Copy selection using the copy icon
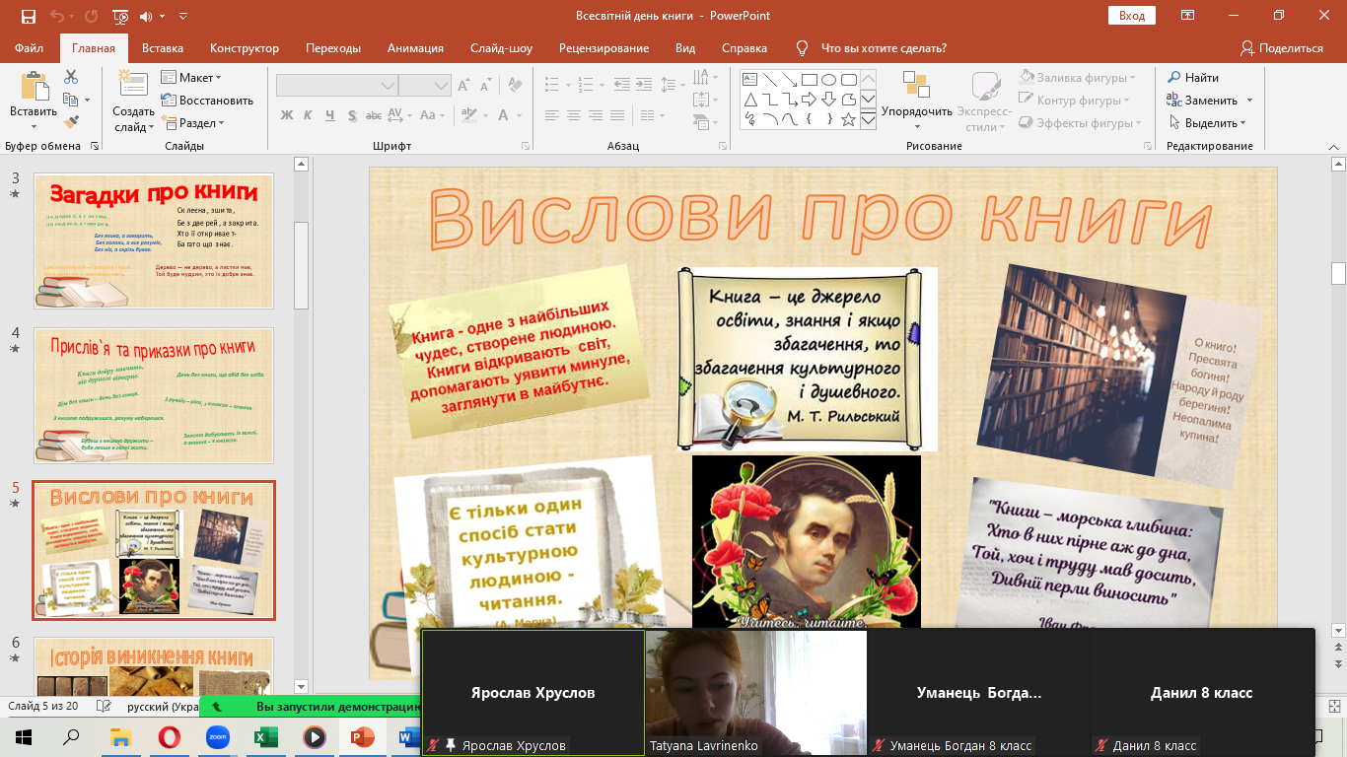This screenshot has height=757, width=1347. pos(71,100)
